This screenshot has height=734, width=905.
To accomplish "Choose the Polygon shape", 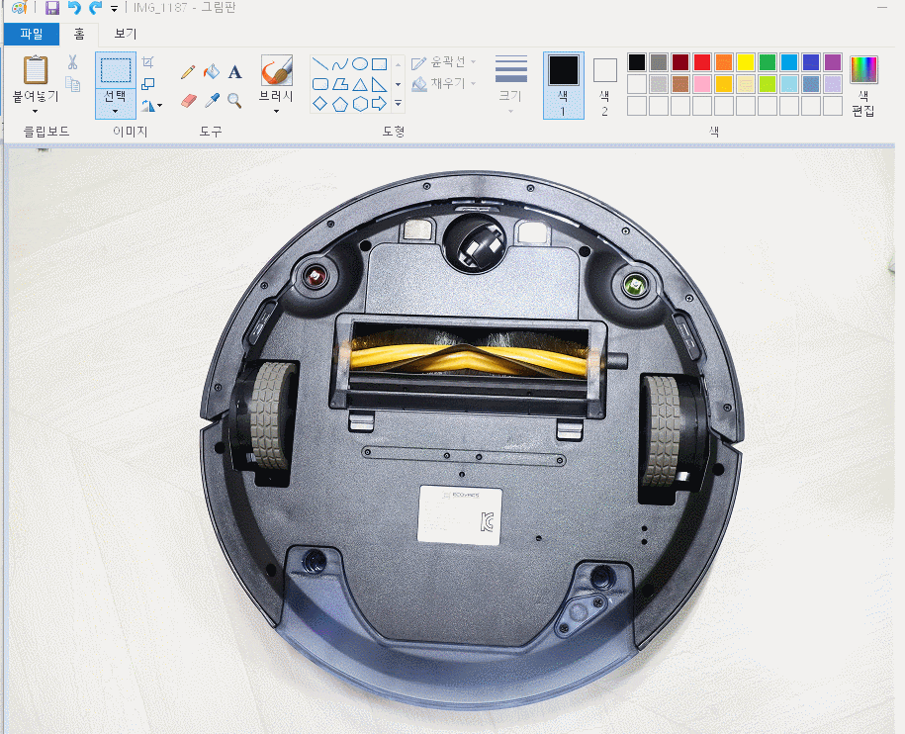I will click(x=340, y=84).
